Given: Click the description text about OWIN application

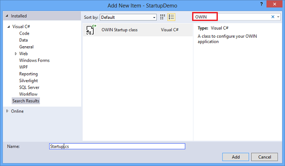Looking at the screenshot, I should pyautogui.click(x=227, y=39).
